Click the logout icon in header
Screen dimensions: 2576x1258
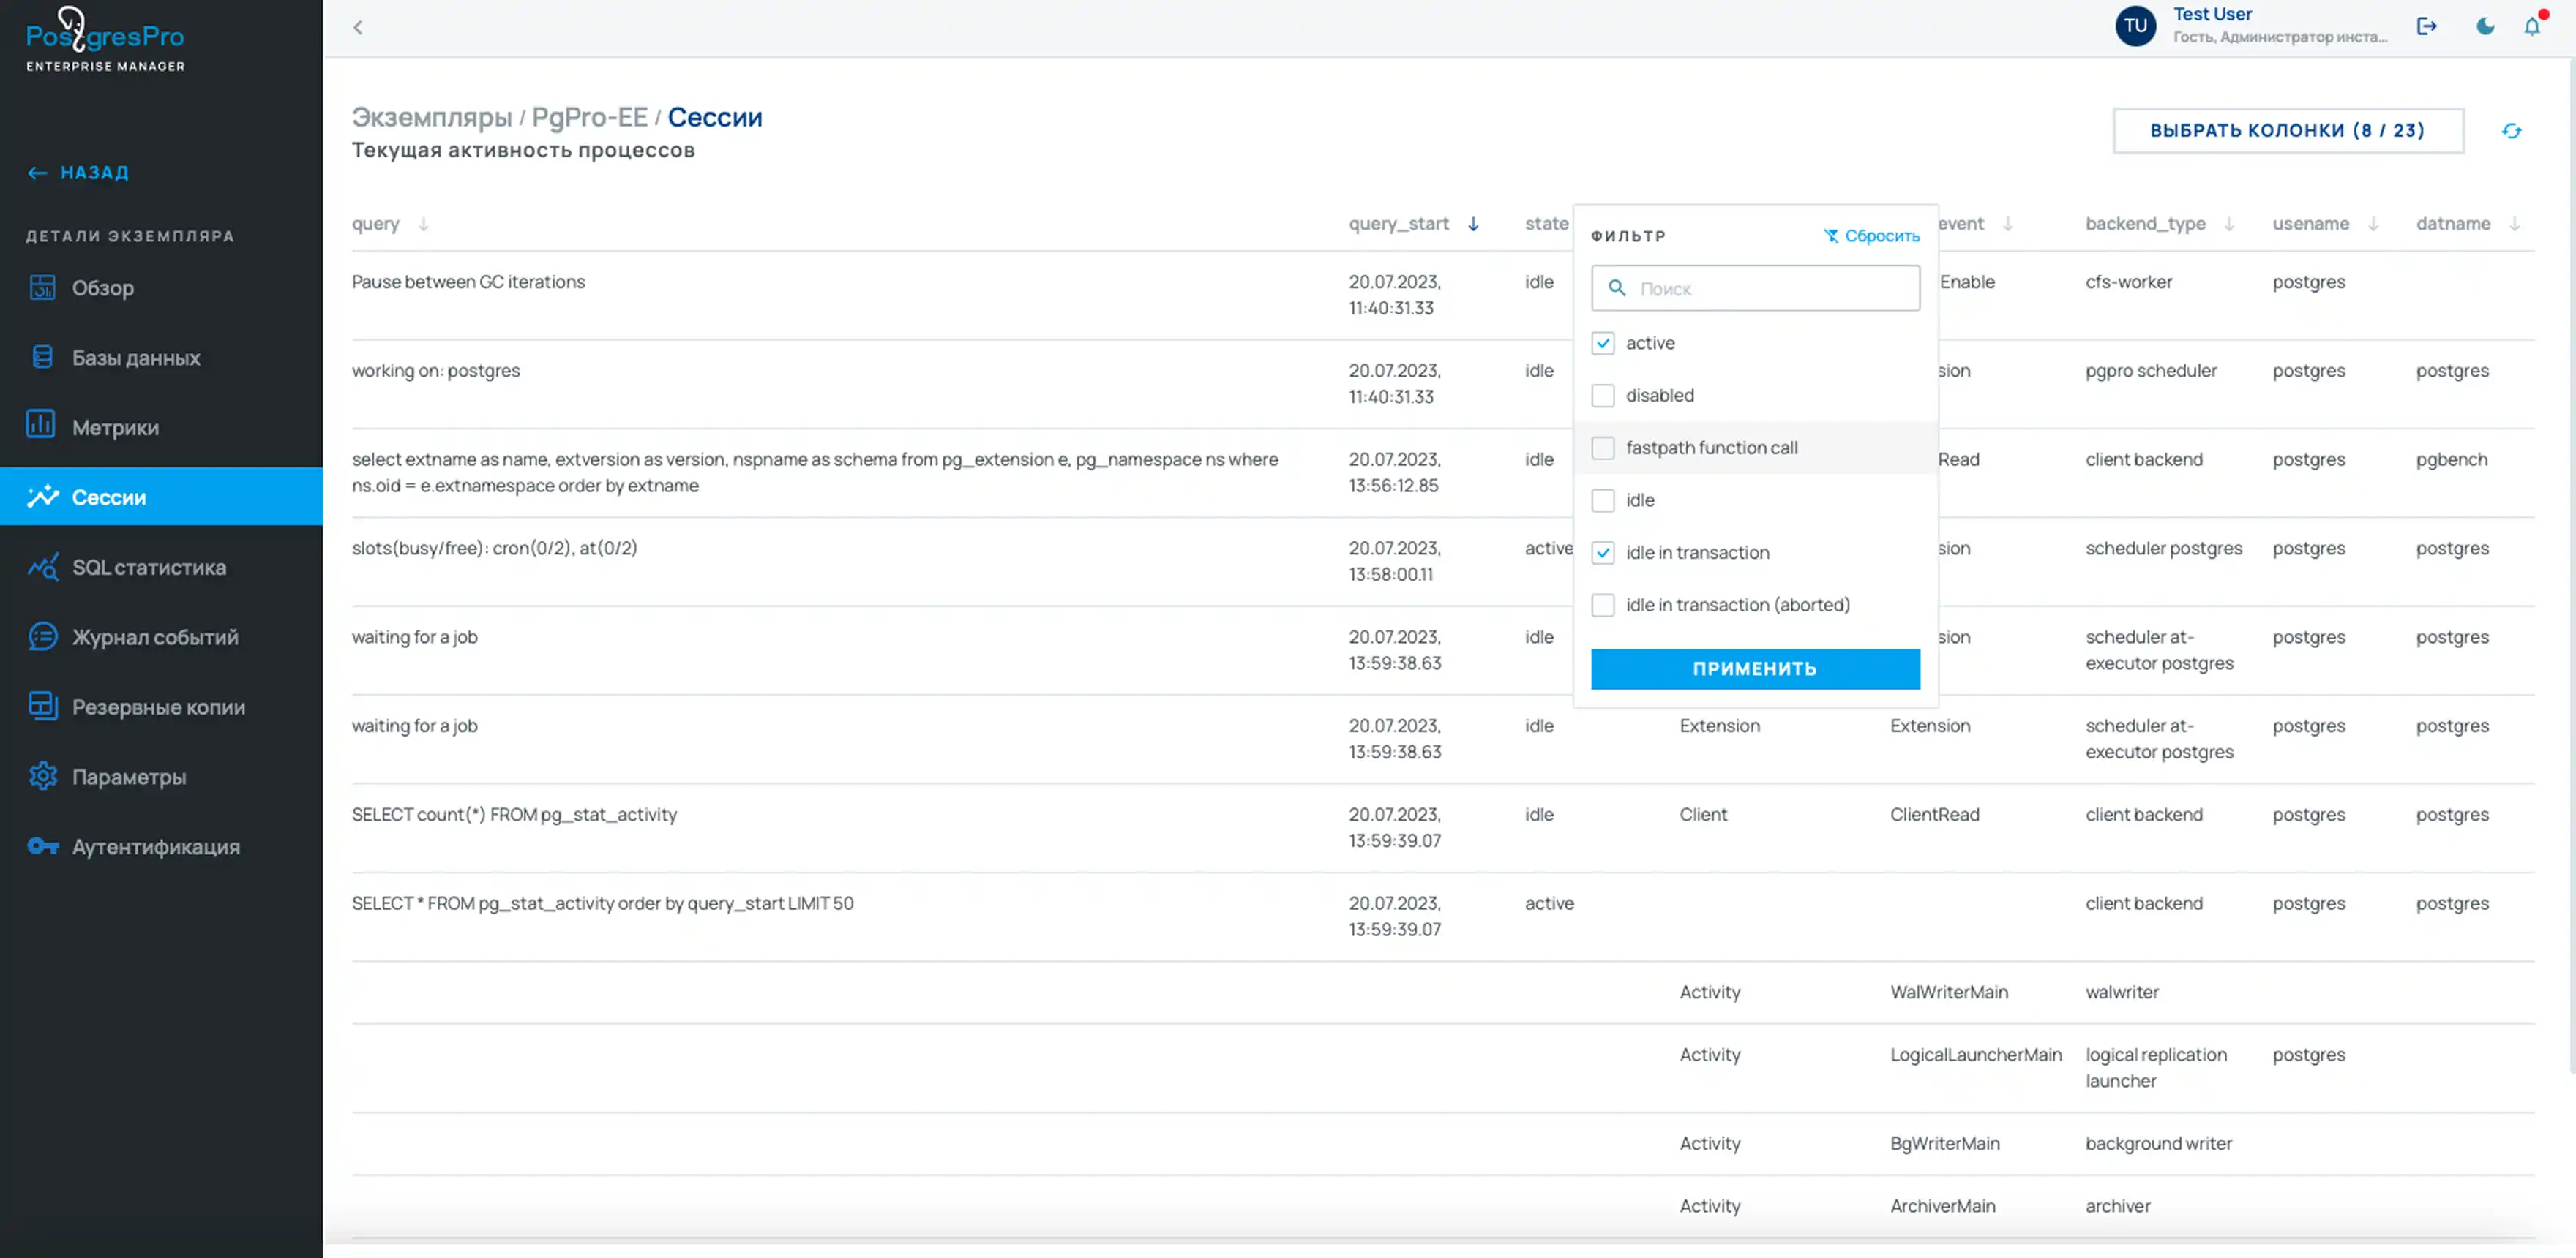pos(2426,27)
